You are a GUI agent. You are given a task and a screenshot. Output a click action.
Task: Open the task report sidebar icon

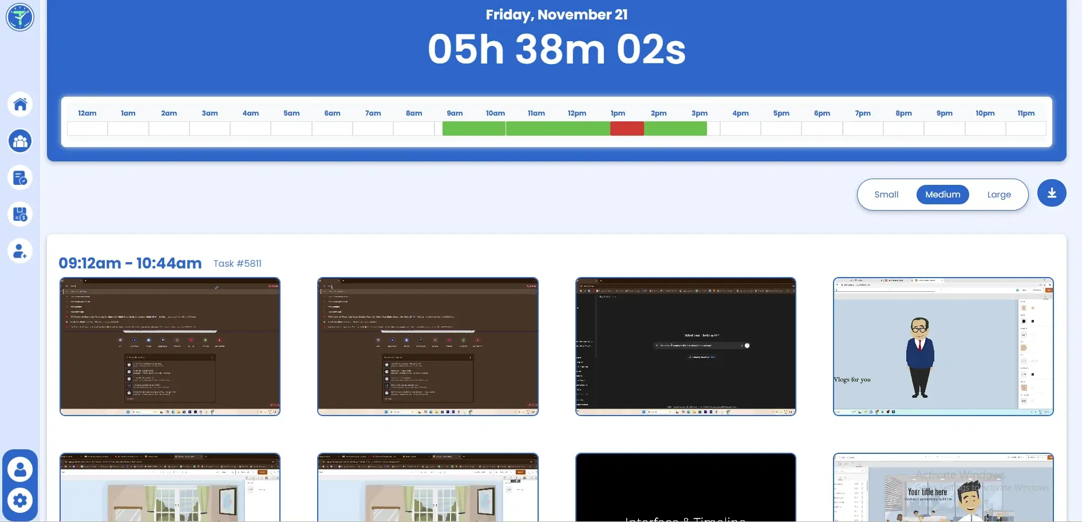(x=20, y=177)
